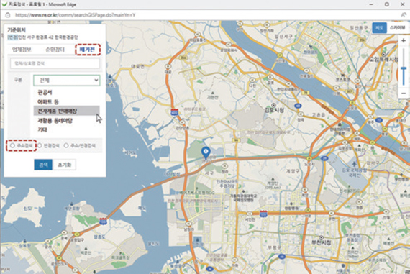Click the 업체/상호명 검색 input field
This screenshot has width=410, height=274.
pos(55,63)
